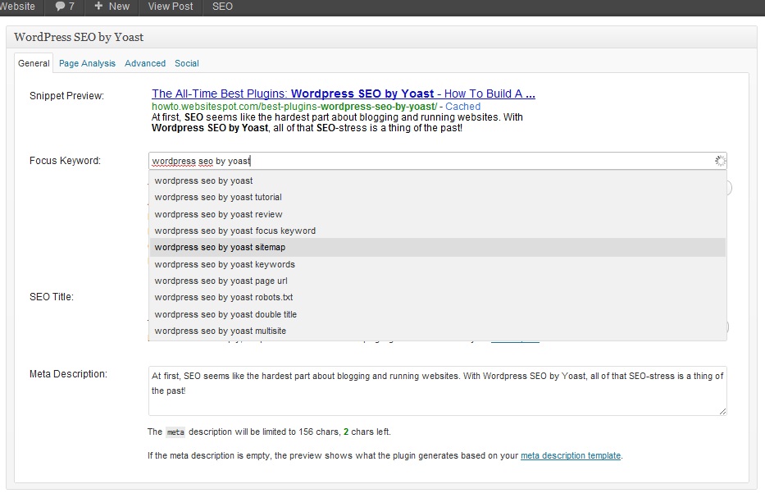Choose suggestion "wordpress seo by yoast tutorial"
The image size is (765, 498).
437,197
